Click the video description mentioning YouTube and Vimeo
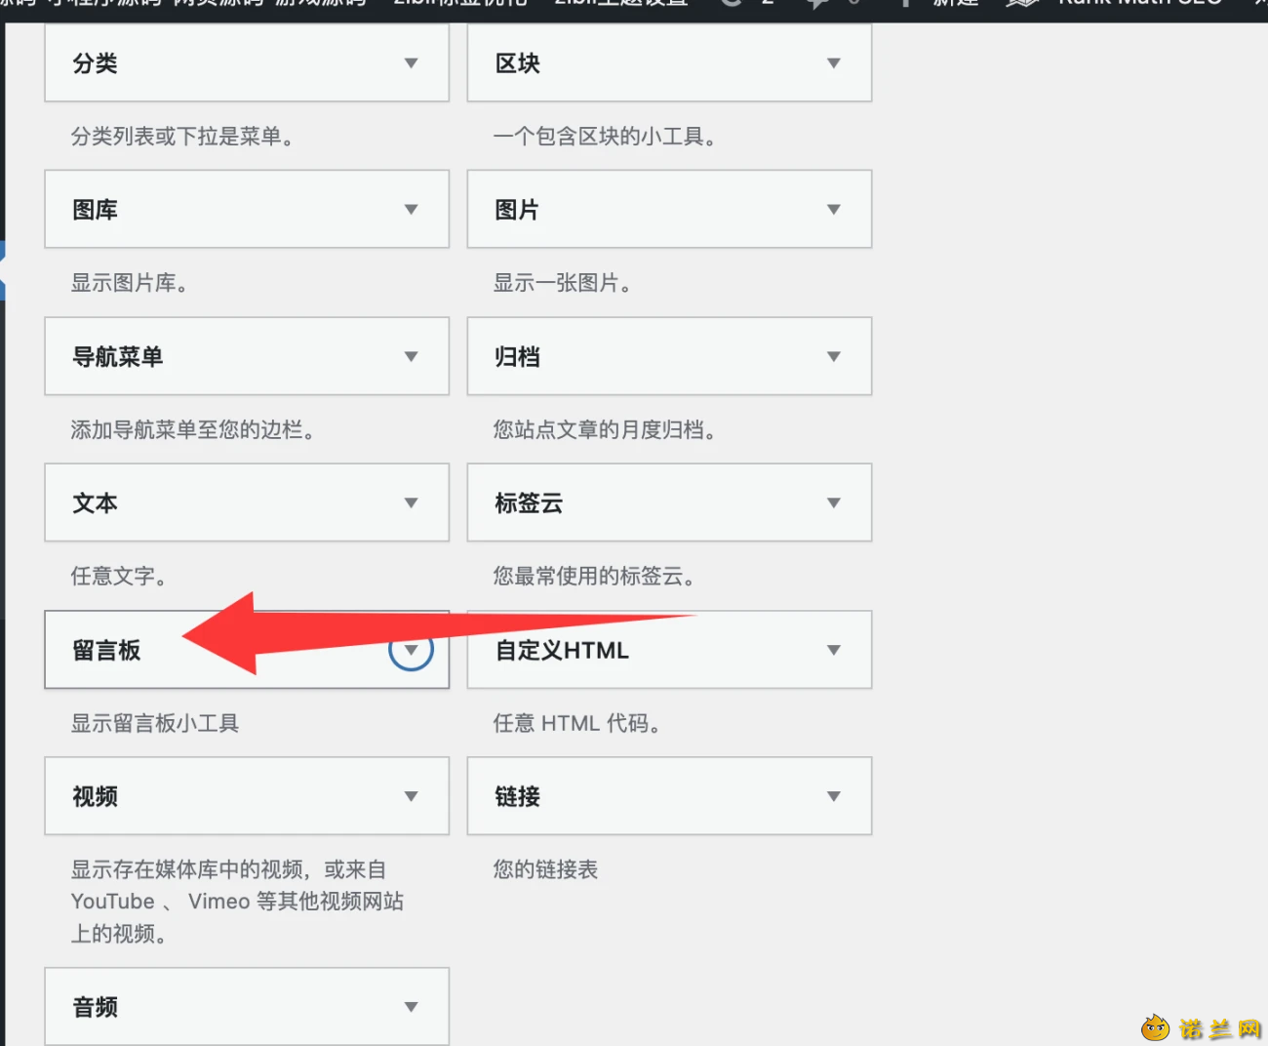The image size is (1268, 1046). click(x=237, y=902)
